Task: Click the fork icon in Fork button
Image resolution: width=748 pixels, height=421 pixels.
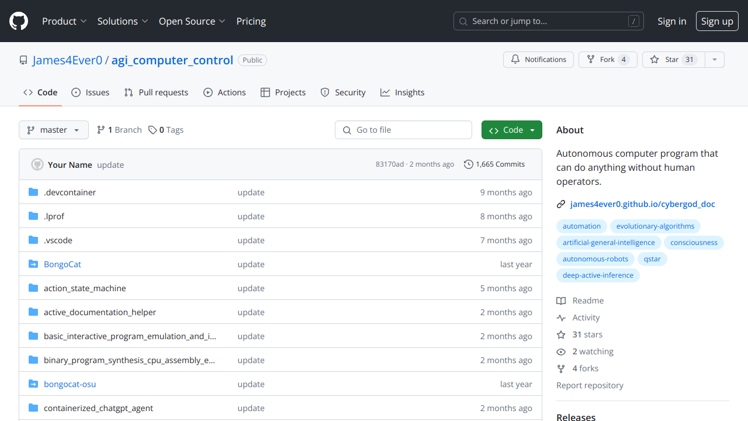Action: [591, 60]
